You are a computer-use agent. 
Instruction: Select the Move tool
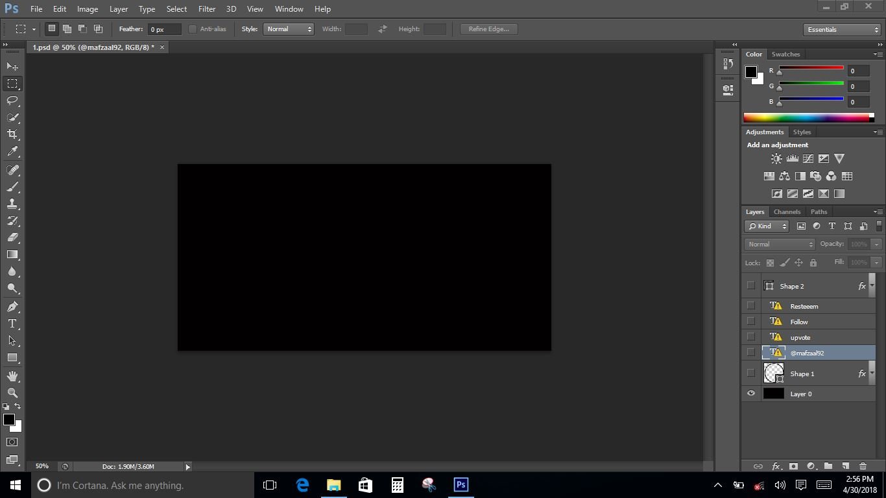pos(12,67)
